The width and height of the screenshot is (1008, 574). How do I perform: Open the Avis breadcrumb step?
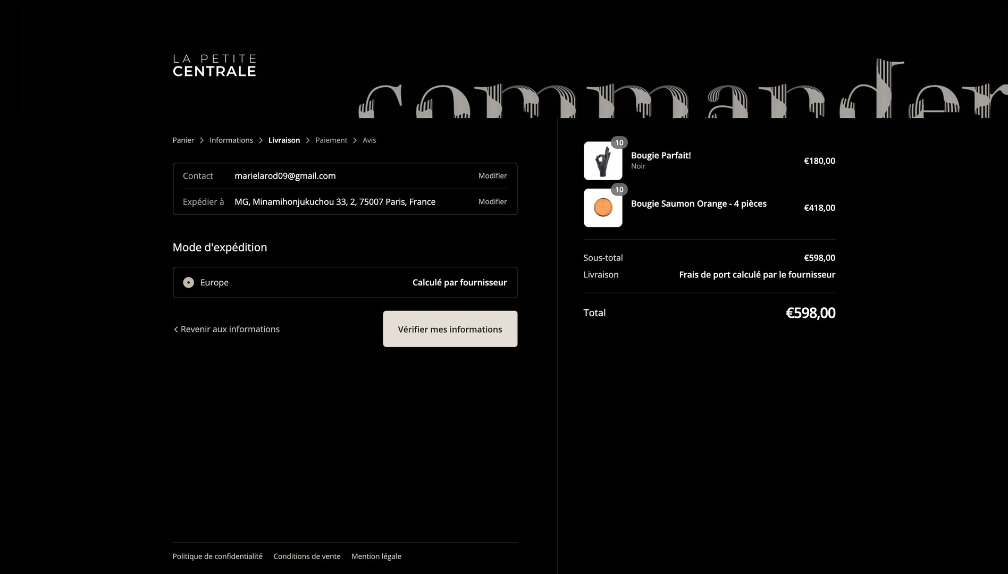pyautogui.click(x=369, y=140)
